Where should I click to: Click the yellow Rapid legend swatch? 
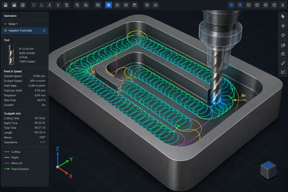7,157
